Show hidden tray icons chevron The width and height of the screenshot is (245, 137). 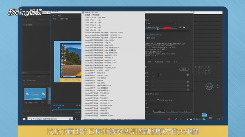click(181, 119)
